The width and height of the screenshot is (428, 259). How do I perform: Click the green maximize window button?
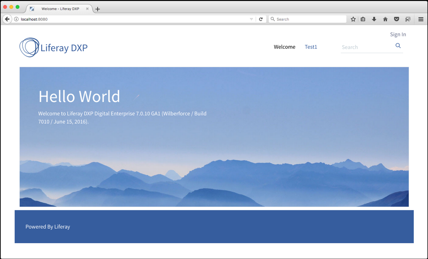coord(18,7)
